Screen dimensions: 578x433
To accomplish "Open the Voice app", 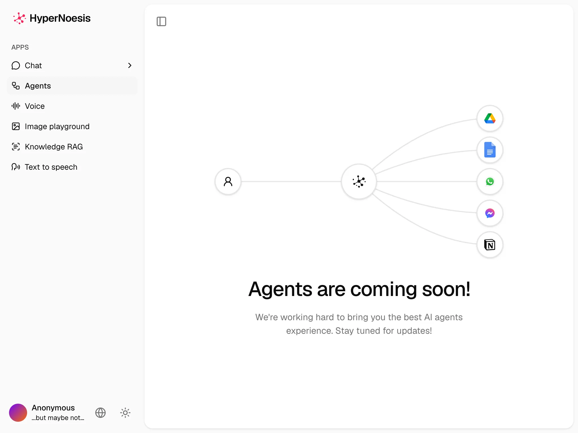I will [x=72, y=106].
